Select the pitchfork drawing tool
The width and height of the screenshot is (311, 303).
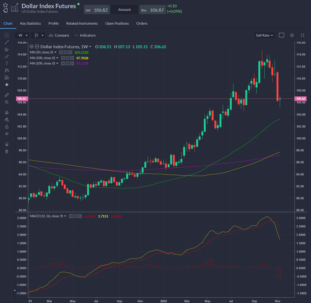click(7, 49)
